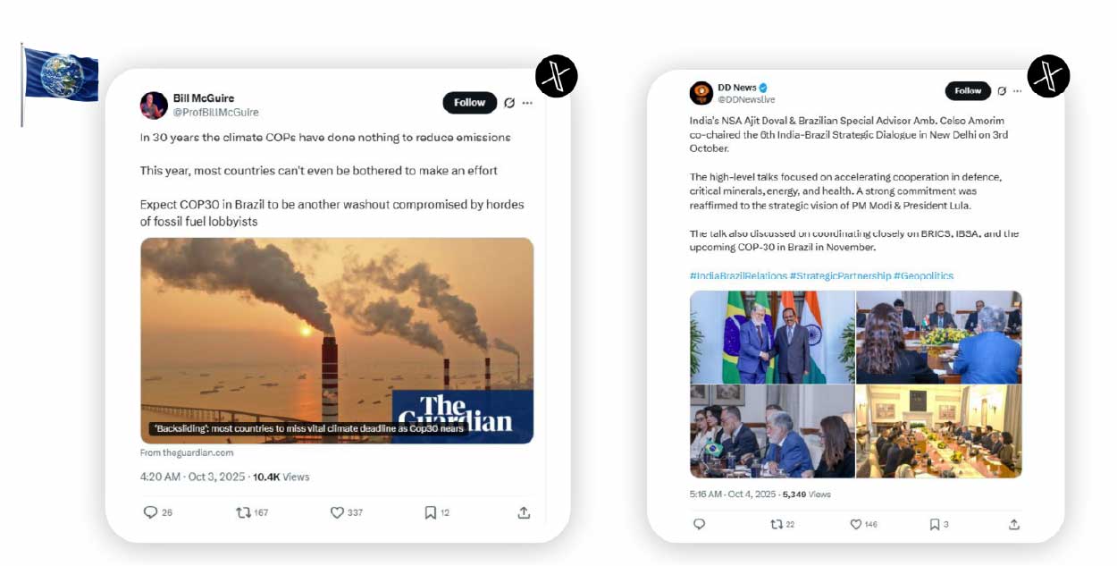The width and height of the screenshot is (1117, 566).
Task: Open more options menu on DD News tweet
Action: 1017,91
